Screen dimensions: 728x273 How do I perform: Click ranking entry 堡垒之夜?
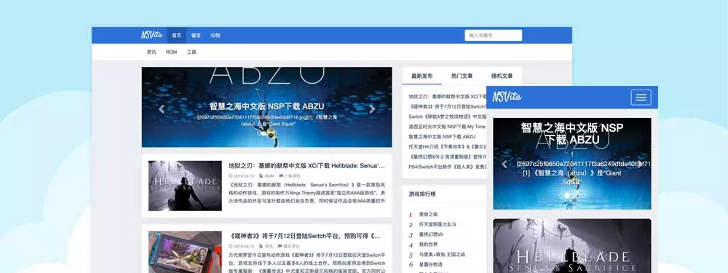point(428,215)
